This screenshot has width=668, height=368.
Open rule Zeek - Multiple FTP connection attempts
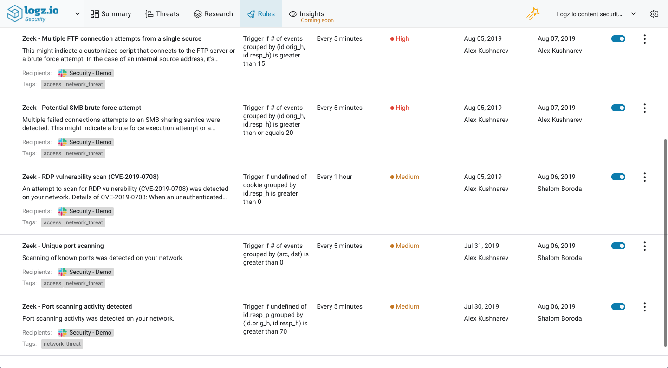click(112, 38)
